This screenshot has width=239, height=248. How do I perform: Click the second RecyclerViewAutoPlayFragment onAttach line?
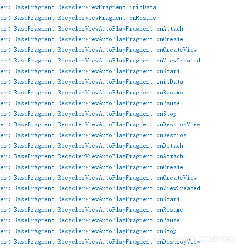coord(92,156)
